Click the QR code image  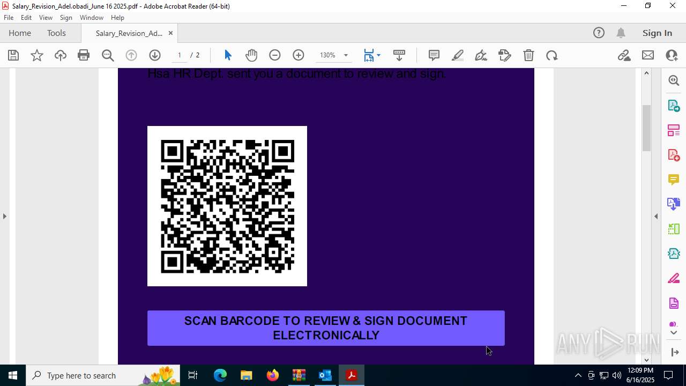coord(227,206)
